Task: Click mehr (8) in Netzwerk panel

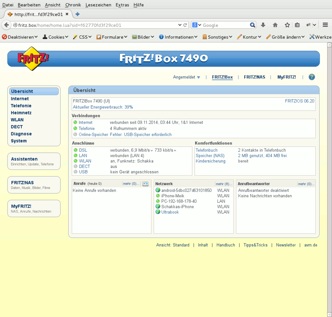Action: (224, 184)
